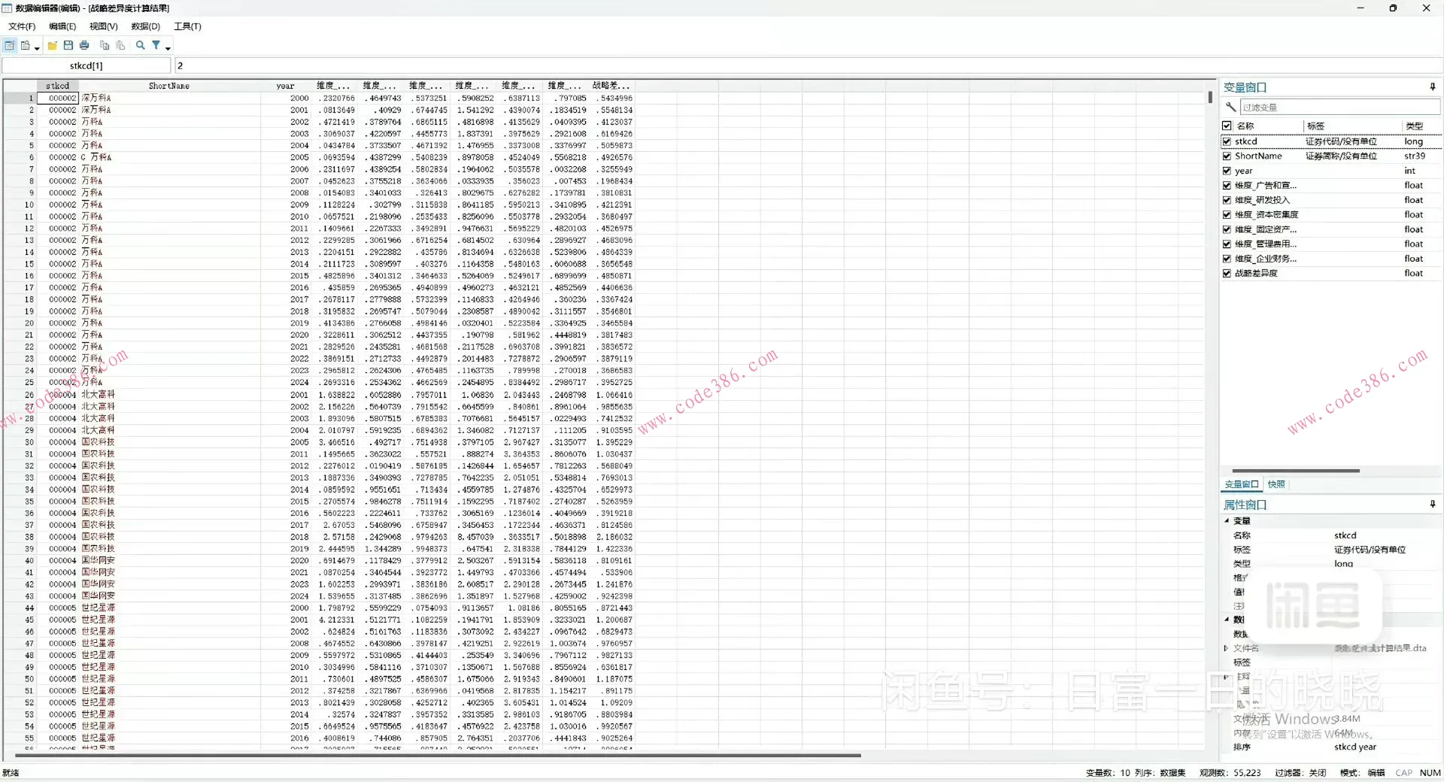
Task: Uncheck the 维度_资本密集度 variable checkbox
Action: click(x=1227, y=214)
